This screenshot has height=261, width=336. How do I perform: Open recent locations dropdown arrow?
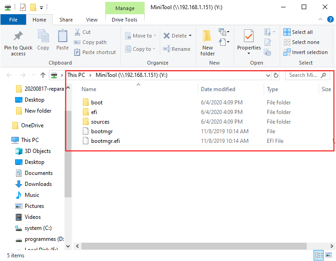[33, 75]
